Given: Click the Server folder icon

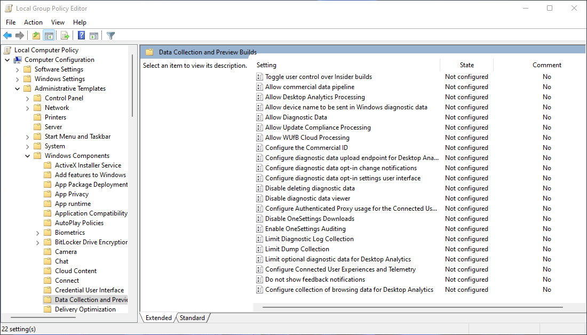Looking at the screenshot, I should pos(37,127).
